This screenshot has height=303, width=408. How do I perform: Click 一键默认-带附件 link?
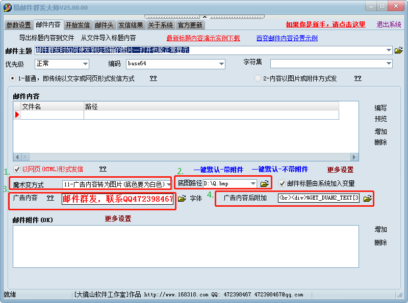tap(218, 170)
